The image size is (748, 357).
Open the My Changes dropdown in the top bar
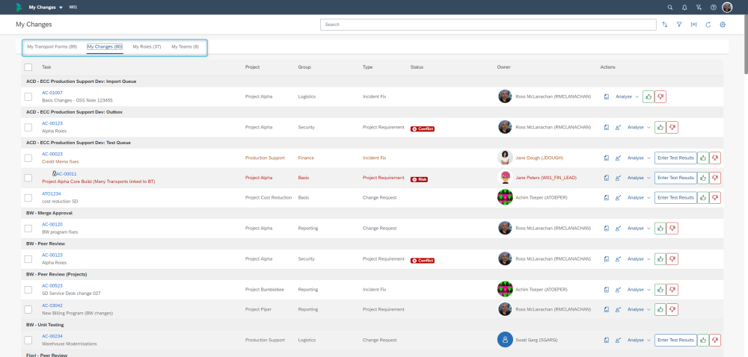(x=46, y=7)
